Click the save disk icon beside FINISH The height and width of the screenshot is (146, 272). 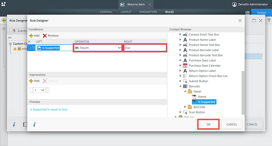[248, 13]
